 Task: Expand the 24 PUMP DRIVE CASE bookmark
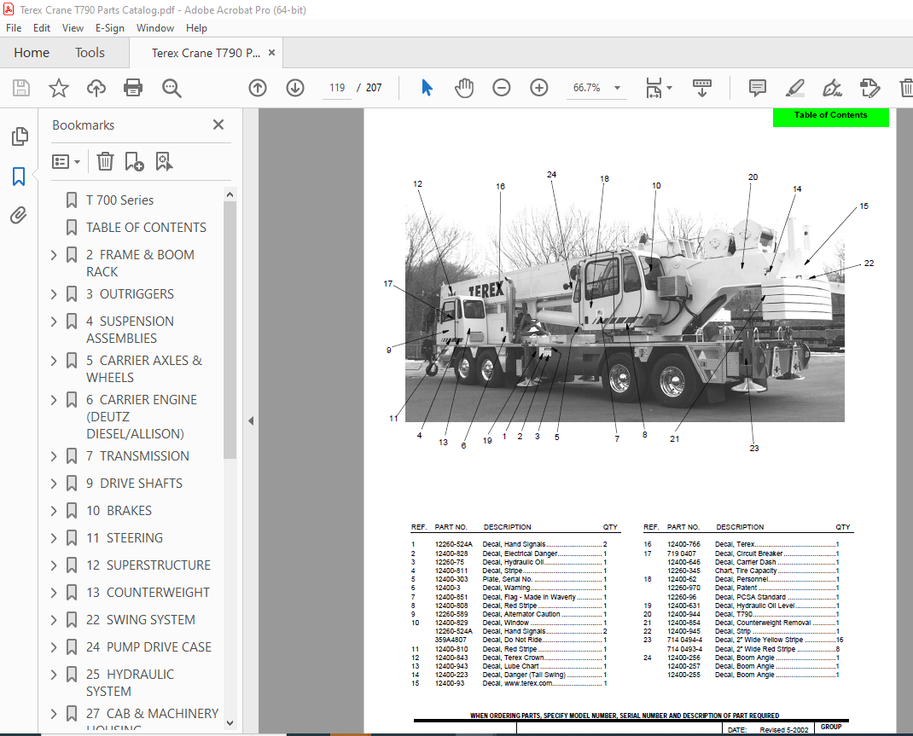pos(54,647)
